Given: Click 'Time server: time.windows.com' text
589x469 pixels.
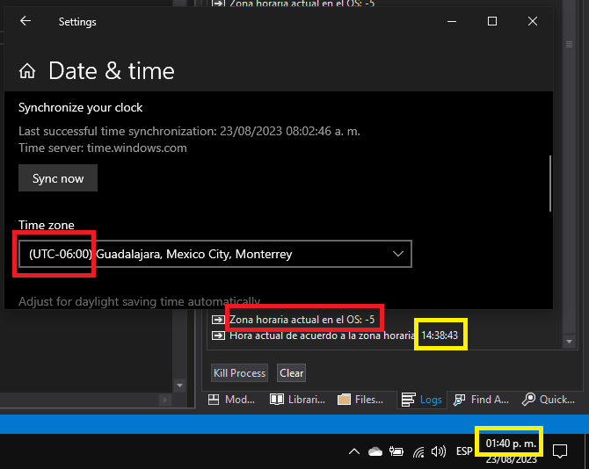Looking at the screenshot, I should coord(103,148).
